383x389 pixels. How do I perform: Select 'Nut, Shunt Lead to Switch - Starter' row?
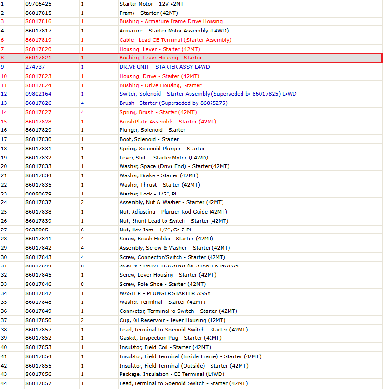tap(191, 221)
